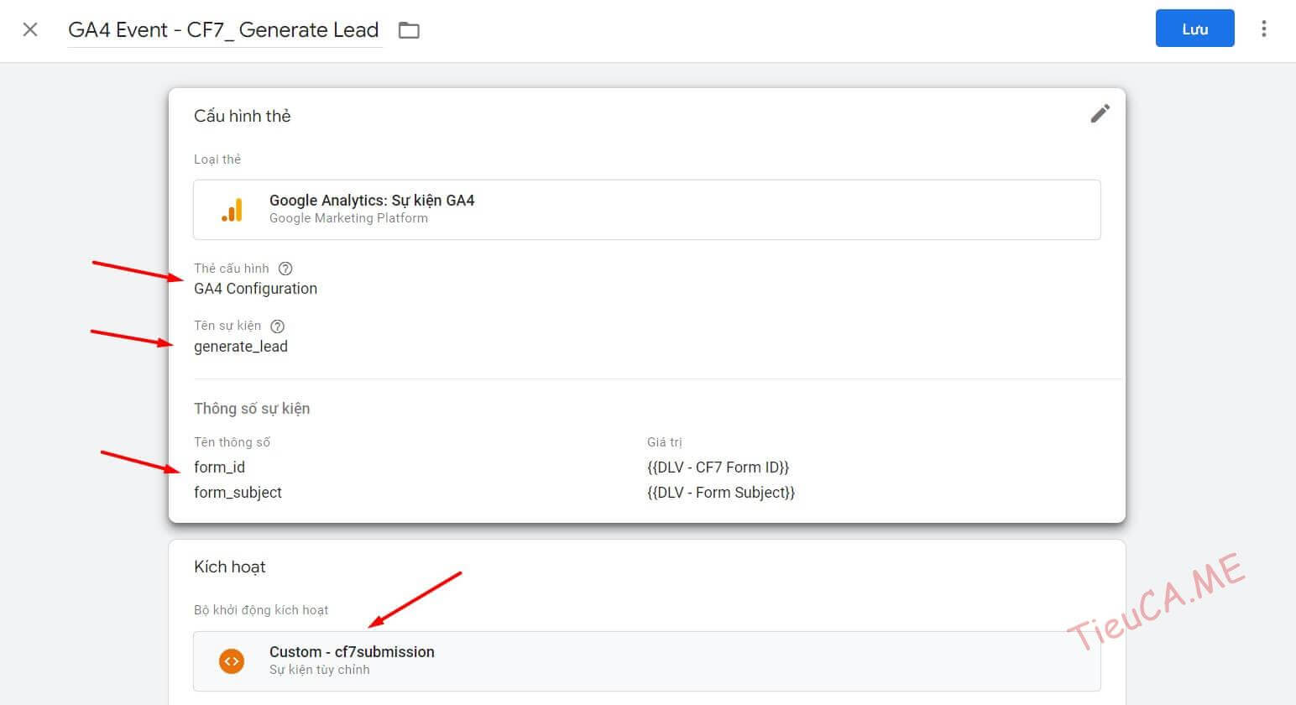Select the form_id parameter name

point(219,467)
